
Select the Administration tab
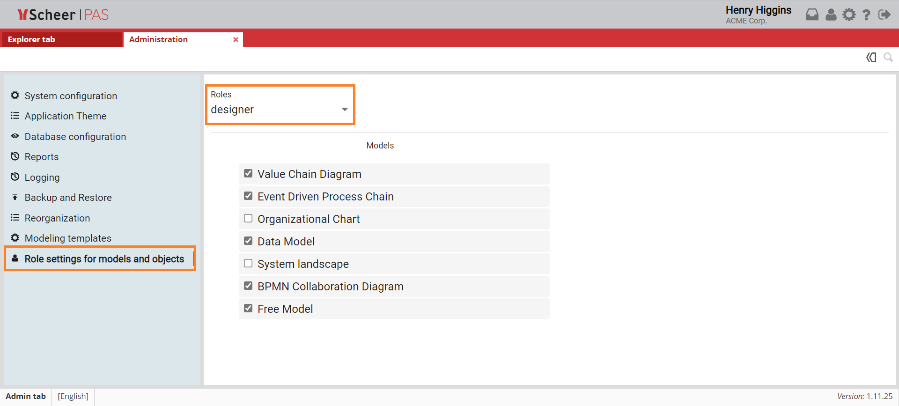click(158, 40)
